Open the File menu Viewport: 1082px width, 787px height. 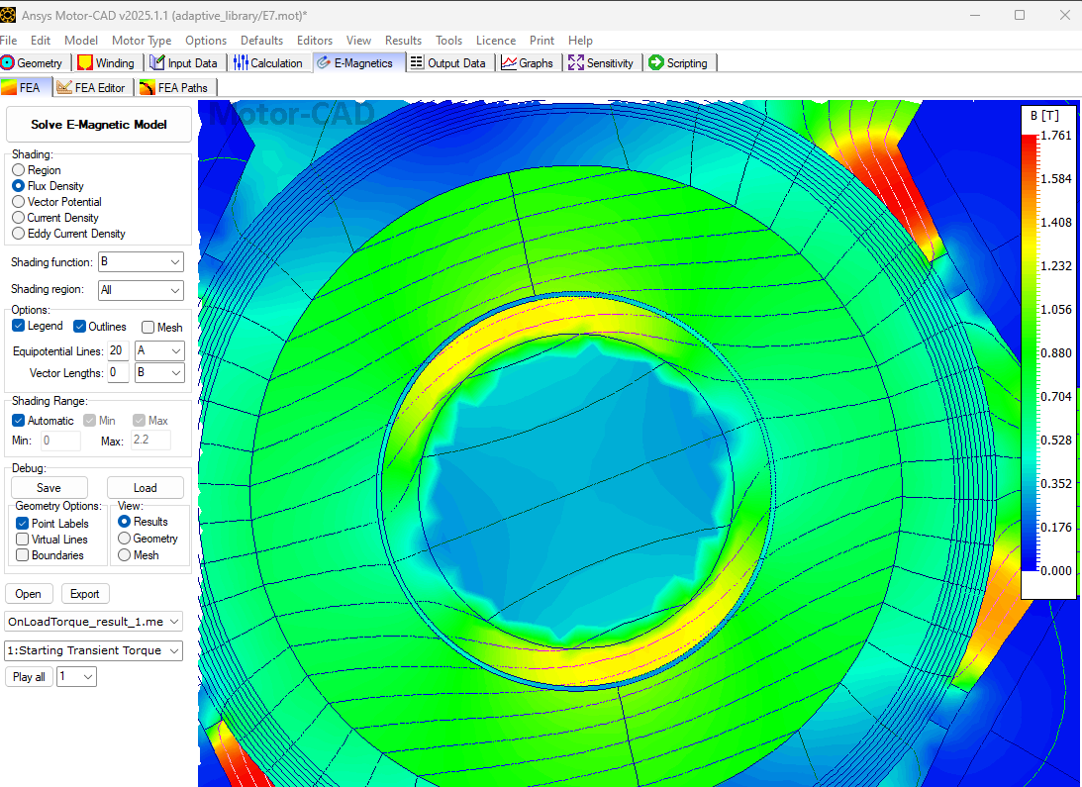point(8,41)
